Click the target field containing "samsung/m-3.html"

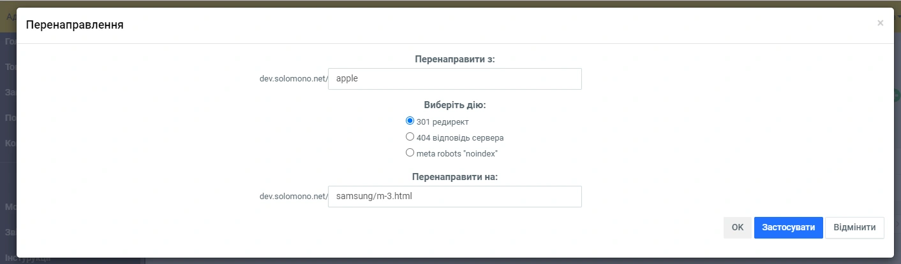pyautogui.click(x=454, y=197)
